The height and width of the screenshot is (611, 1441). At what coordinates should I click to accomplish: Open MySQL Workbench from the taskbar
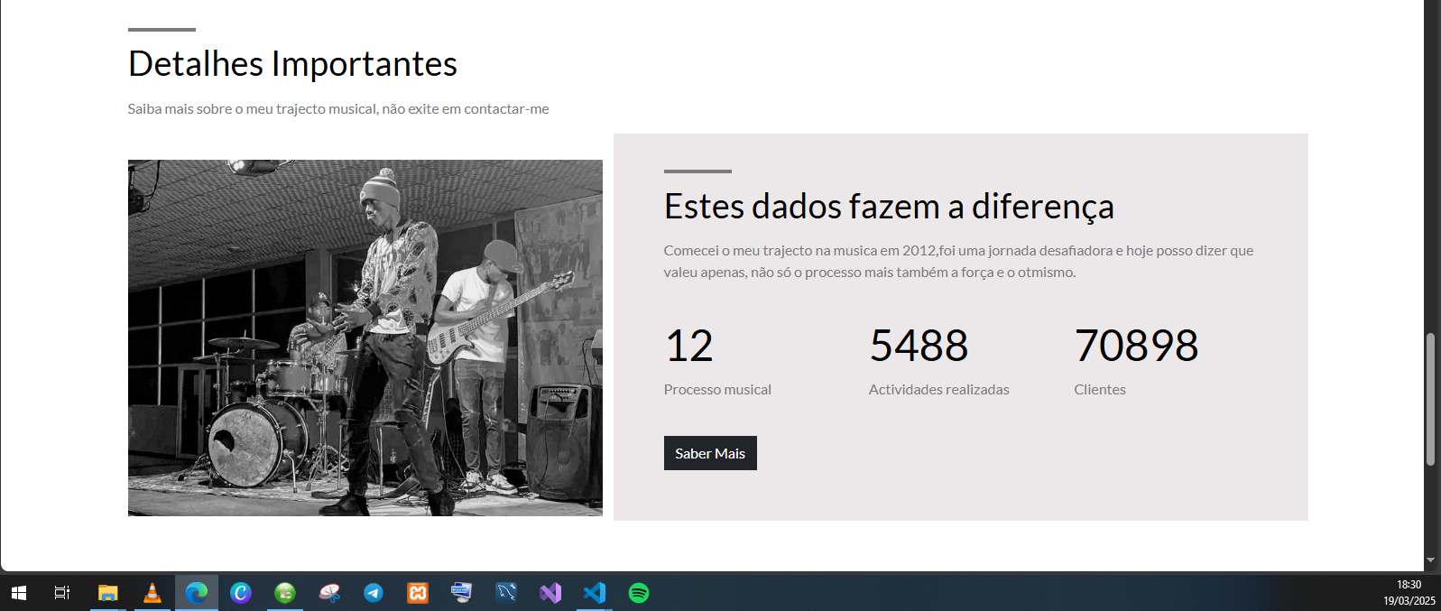pyautogui.click(x=506, y=593)
